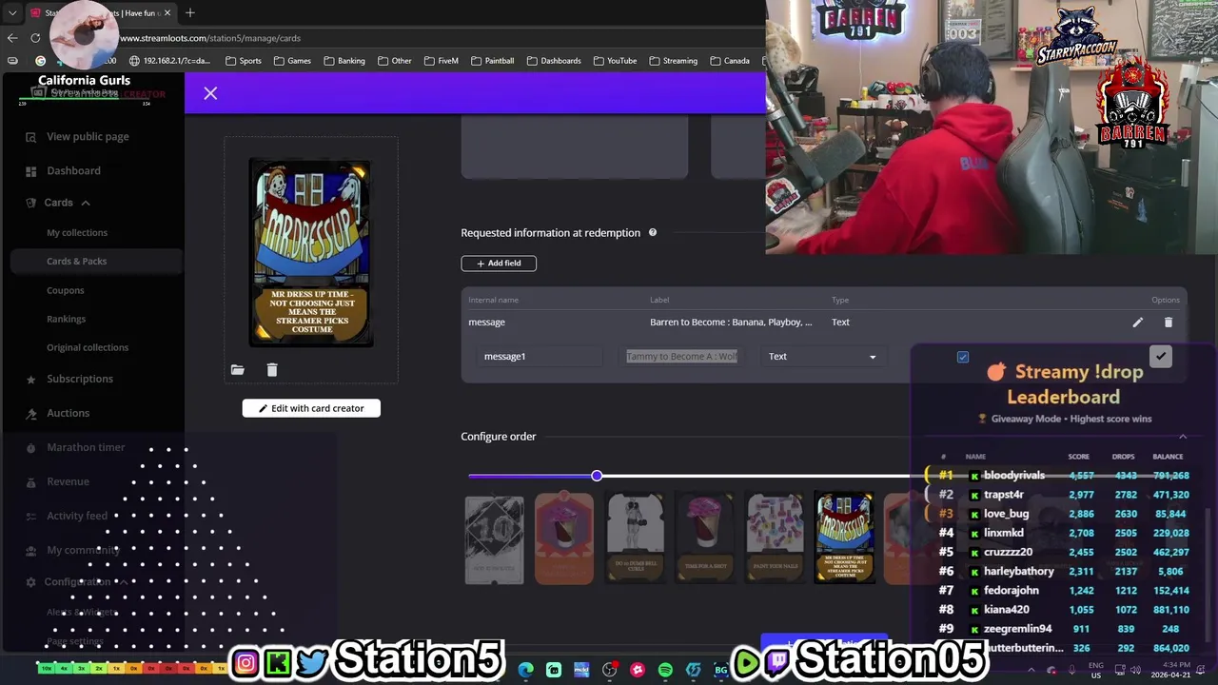Select the Paint Your Nails card thumbnail
This screenshot has width=1218, height=685.
(775, 538)
